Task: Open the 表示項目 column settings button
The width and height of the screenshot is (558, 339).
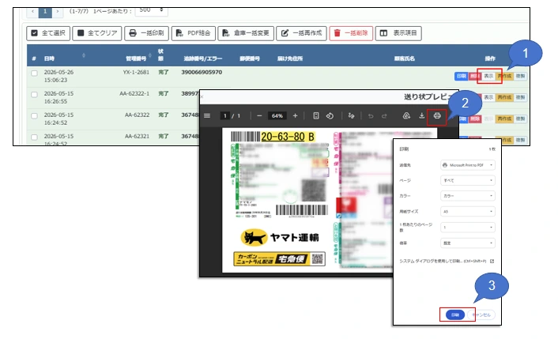Action: click(398, 33)
